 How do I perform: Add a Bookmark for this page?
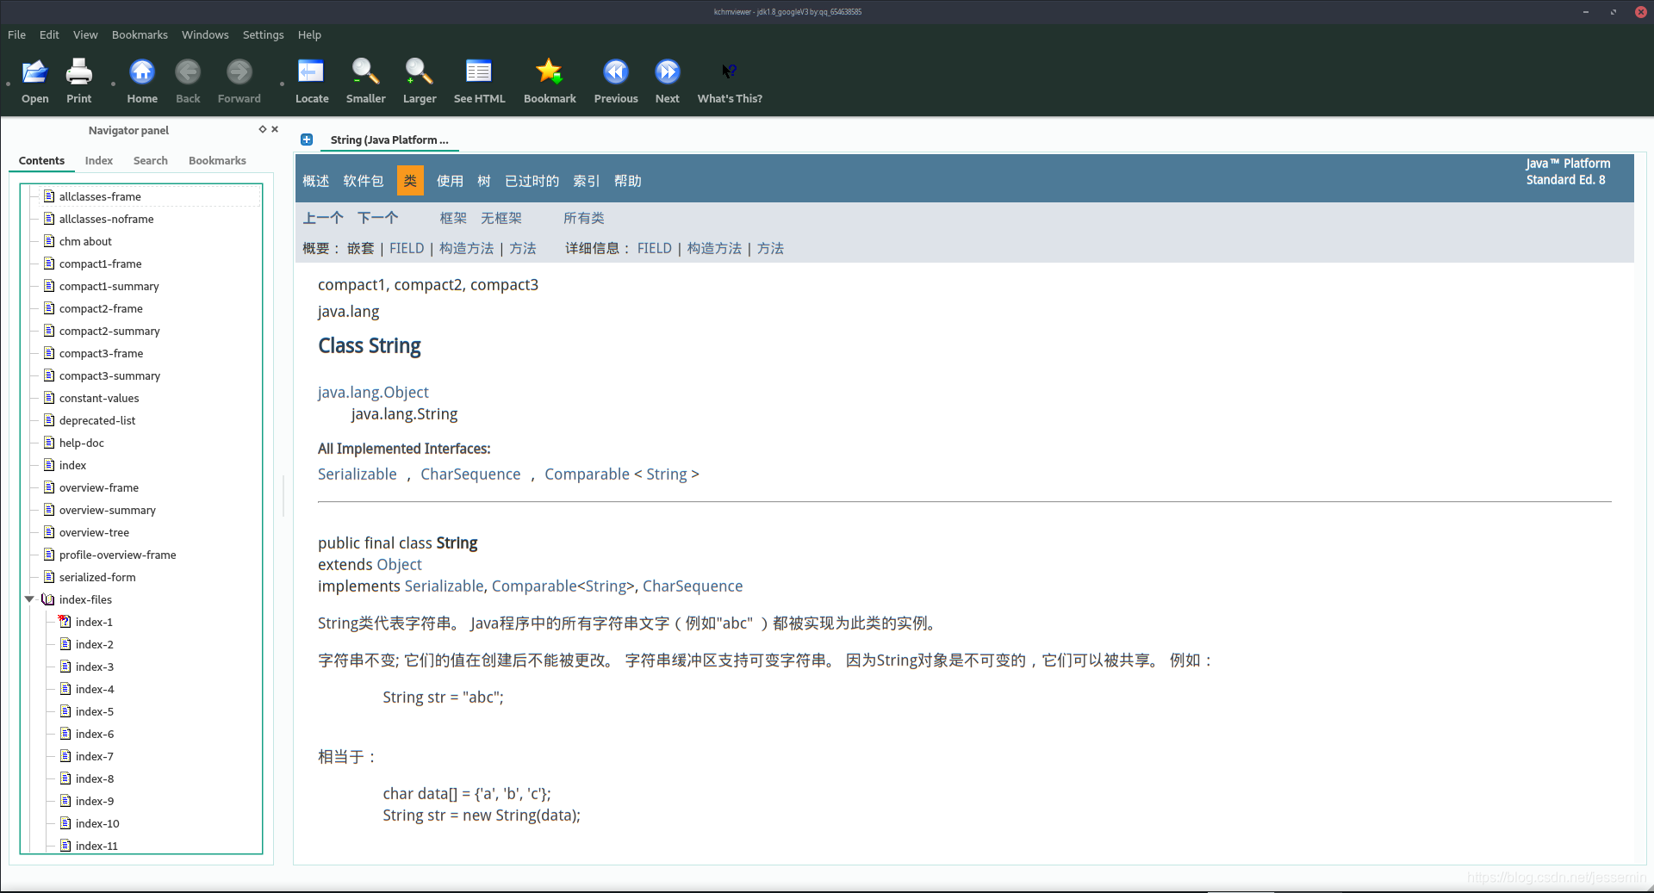click(x=550, y=81)
